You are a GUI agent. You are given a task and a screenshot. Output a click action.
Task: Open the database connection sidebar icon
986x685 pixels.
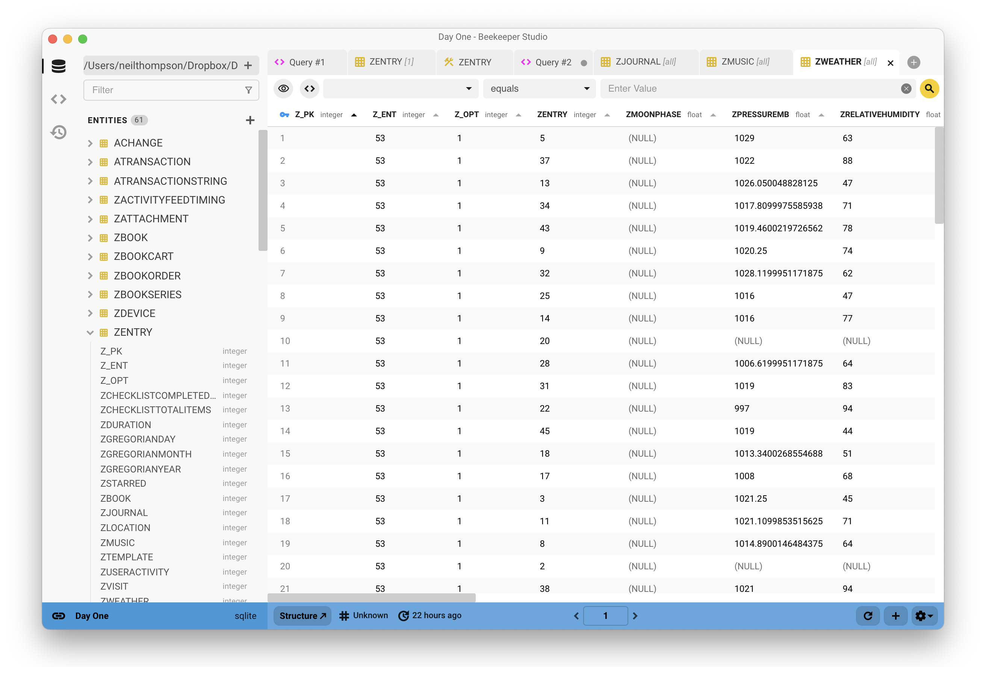pos(58,66)
